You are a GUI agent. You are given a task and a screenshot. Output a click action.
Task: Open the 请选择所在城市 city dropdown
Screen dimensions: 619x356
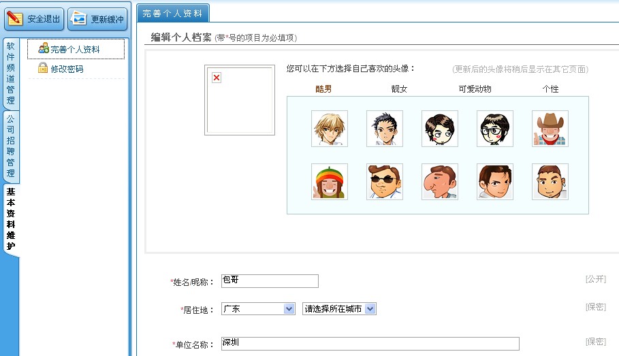point(340,308)
